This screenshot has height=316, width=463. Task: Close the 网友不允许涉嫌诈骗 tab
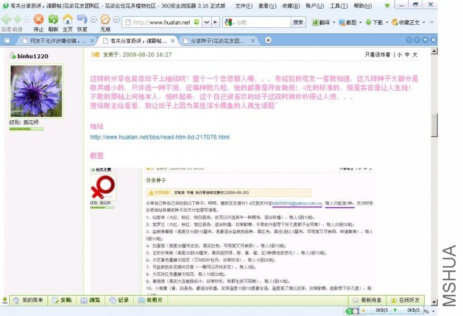pos(93,41)
